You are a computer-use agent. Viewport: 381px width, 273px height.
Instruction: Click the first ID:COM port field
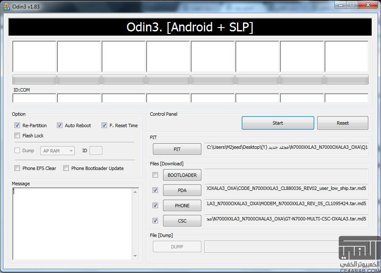pos(34,98)
